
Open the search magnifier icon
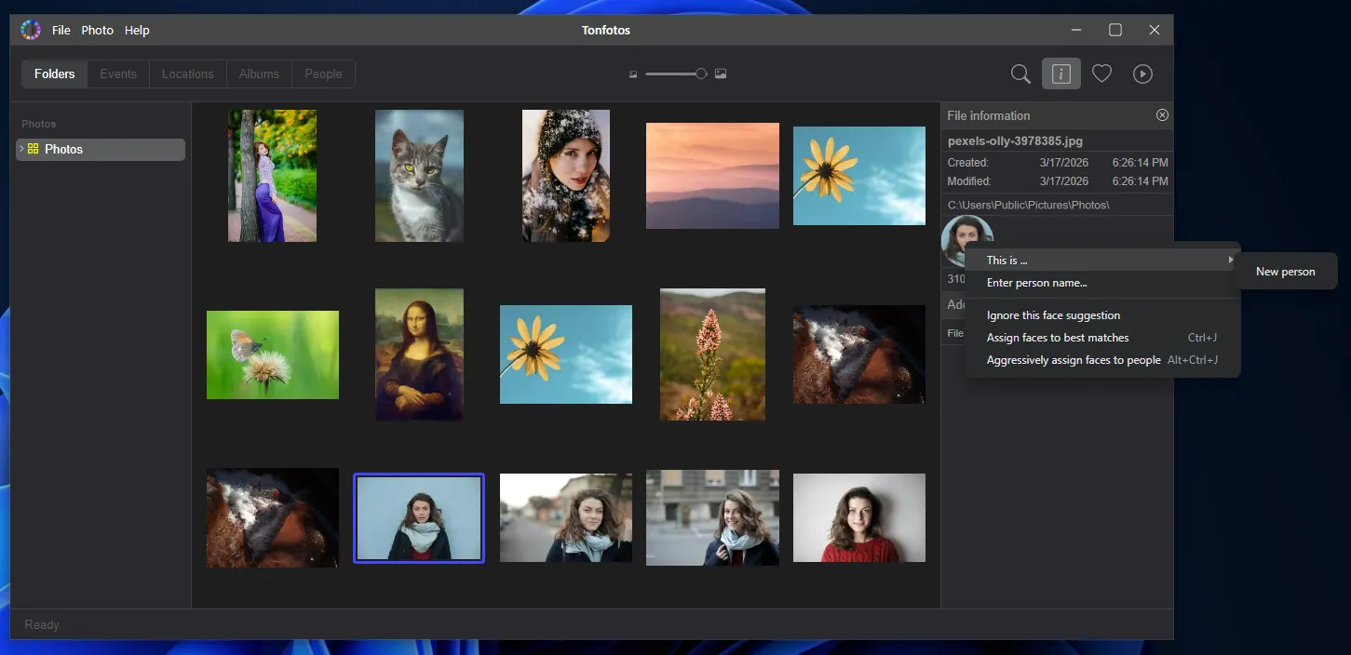click(1020, 74)
